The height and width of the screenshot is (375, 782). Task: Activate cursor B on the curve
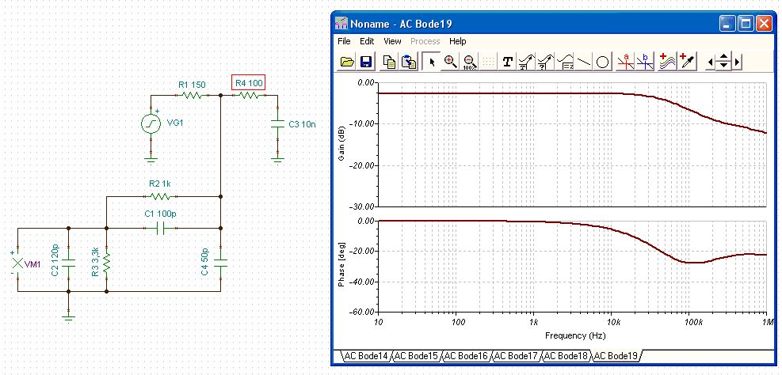coord(646,62)
